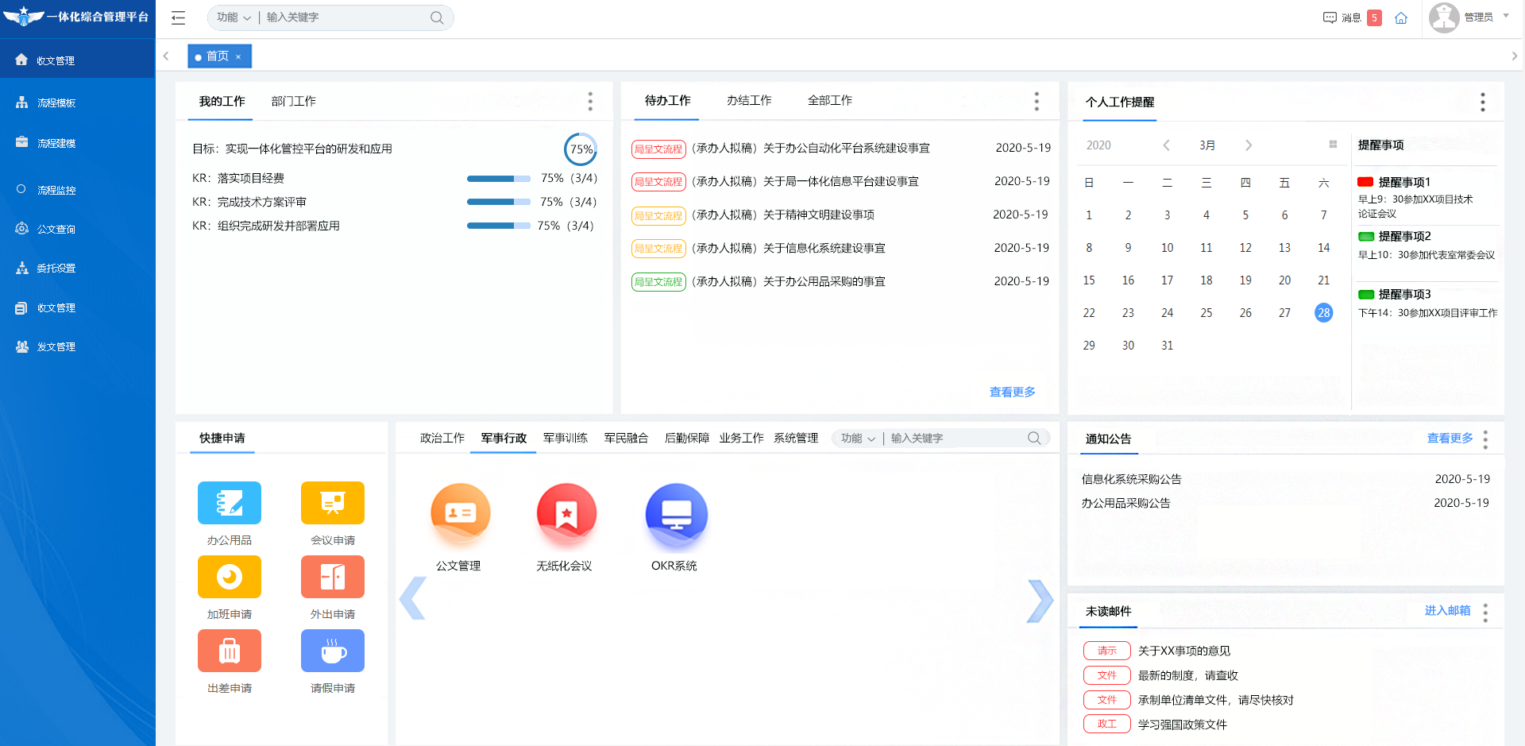Expand the 功能 dropdown in the top search
The width and height of the screenshot is (1525, 746).
click(x=234, y=17)
